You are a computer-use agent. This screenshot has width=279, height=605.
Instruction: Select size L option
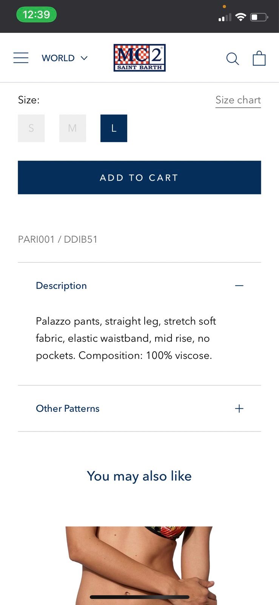(114, 128)
